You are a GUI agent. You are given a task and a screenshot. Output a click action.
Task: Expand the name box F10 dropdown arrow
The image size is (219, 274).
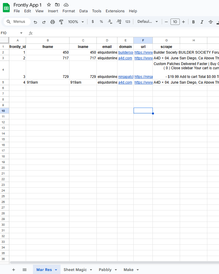pyautogui.click(x=21, y=33)
